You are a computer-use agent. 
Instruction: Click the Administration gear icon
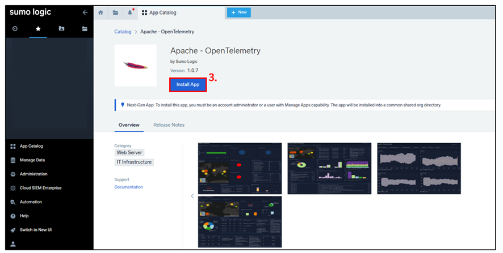(13, 174)
